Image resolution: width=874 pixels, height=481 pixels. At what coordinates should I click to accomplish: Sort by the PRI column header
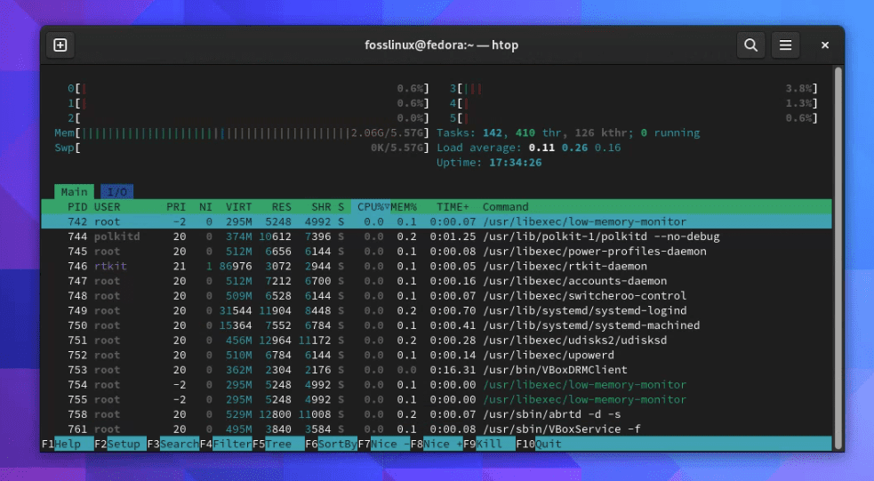pos(176,207)
